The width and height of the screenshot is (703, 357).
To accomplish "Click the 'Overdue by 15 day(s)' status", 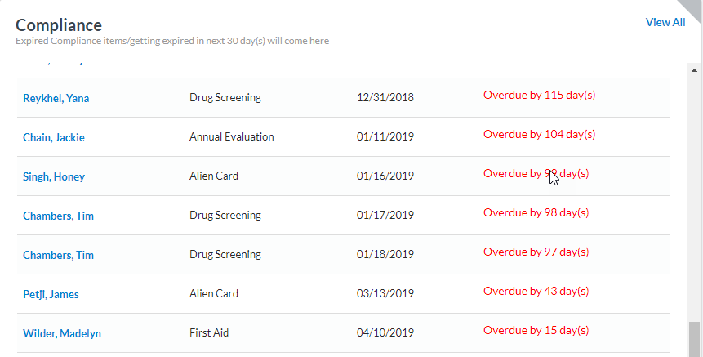I will pyautogui.click(x=536, y=330).
